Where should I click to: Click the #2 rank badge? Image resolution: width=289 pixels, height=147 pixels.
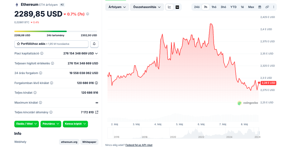click(62, 5)
